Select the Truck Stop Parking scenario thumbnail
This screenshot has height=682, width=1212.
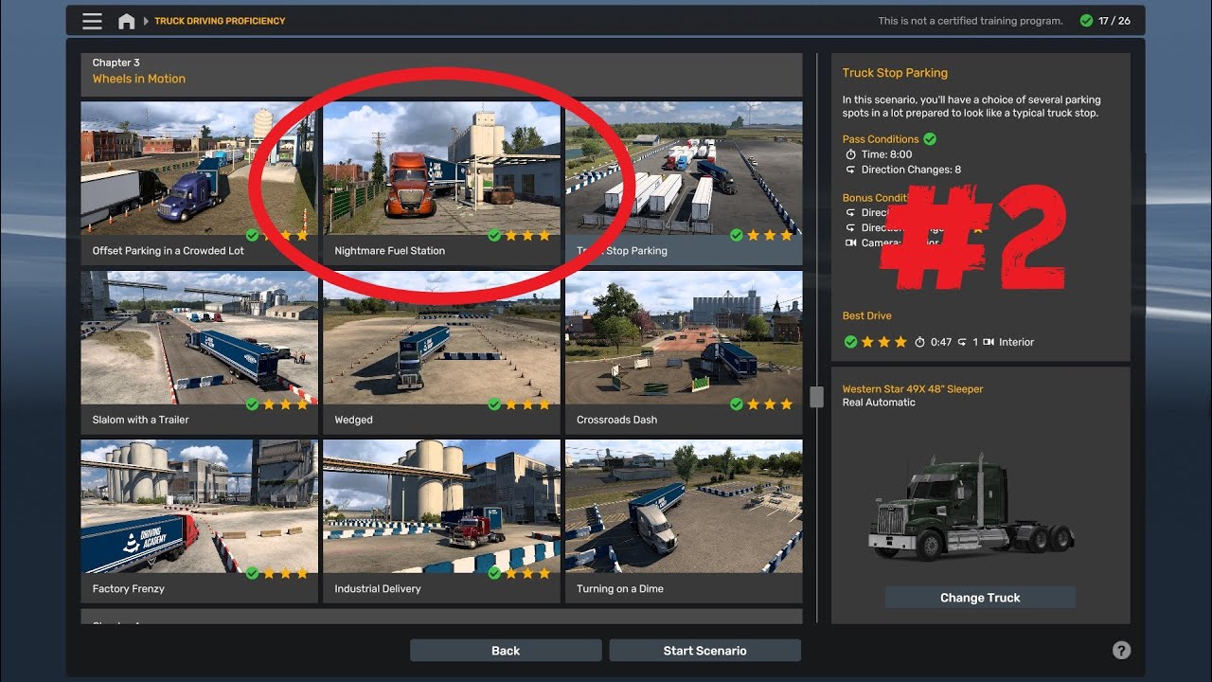pyautogui.click(x=684, y=169)
